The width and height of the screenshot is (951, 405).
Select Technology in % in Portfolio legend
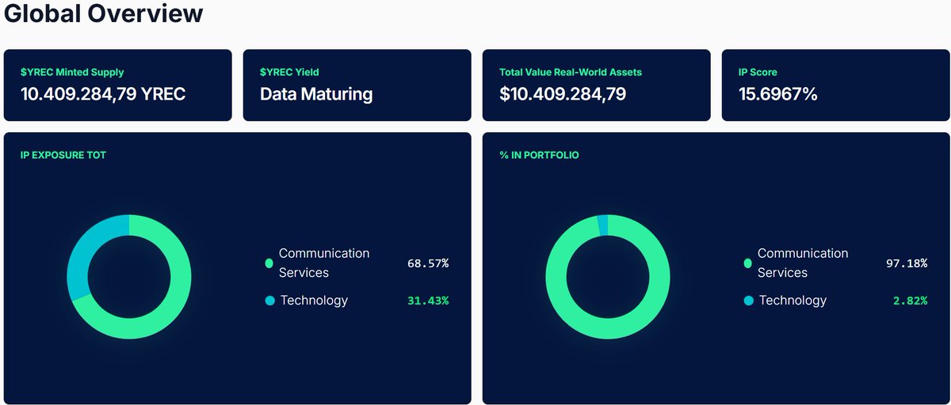[x=792, y=301]
